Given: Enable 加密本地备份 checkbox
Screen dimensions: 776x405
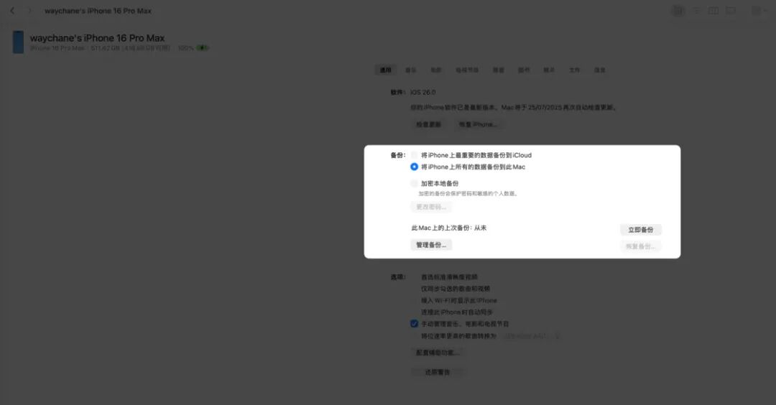Looking at the screenshot, I should click(x=415, y=183).
